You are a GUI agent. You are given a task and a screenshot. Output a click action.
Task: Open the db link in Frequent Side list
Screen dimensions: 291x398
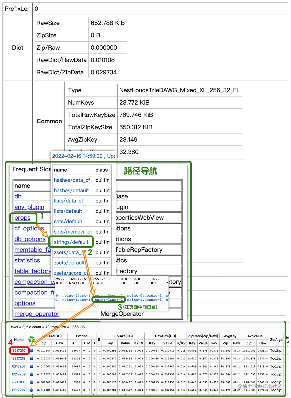18,196
